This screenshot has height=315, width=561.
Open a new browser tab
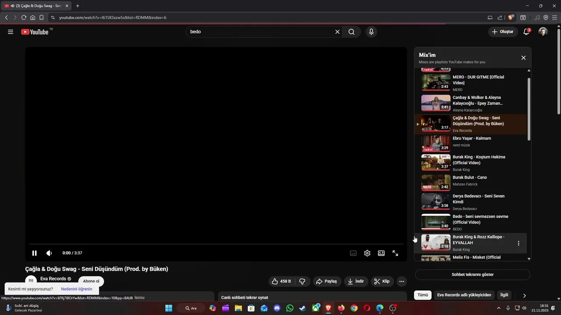coord(78,6)
